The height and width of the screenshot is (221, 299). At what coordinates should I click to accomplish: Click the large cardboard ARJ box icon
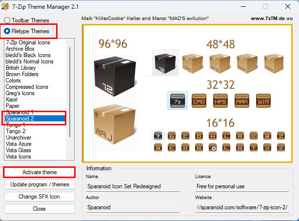pos(115,124)
